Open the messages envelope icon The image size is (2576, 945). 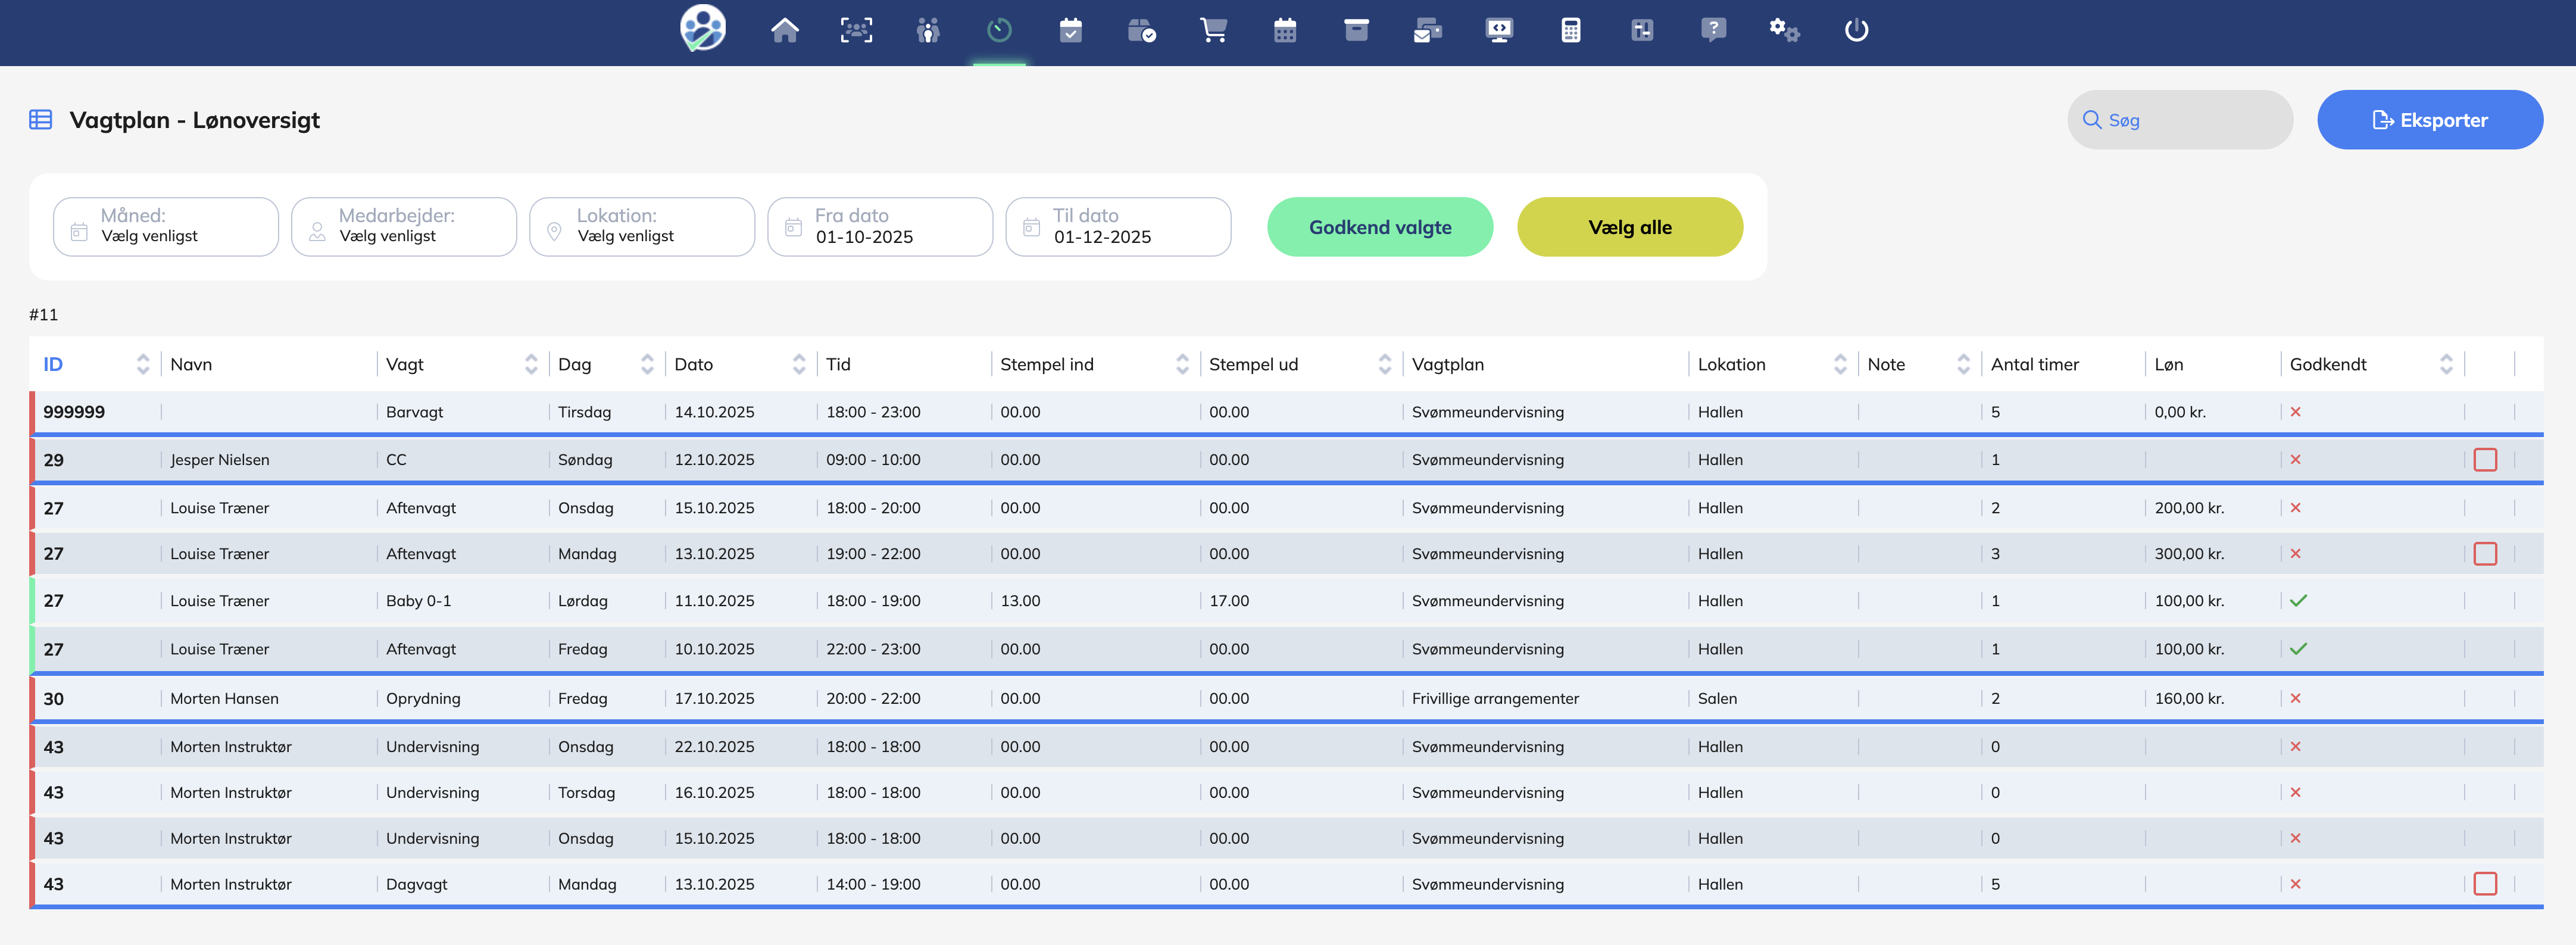1427,31
